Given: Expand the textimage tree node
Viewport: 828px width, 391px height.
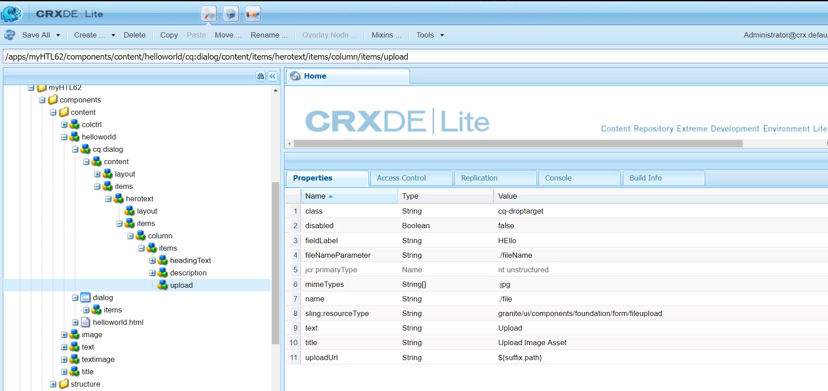Looking at the screenshot, I should (64, 360).
